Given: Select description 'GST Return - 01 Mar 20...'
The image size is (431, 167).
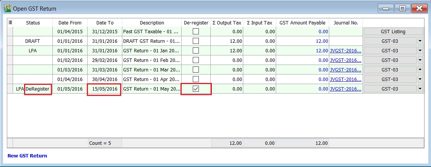Looking at the screenshot, I should click(152, 70).
